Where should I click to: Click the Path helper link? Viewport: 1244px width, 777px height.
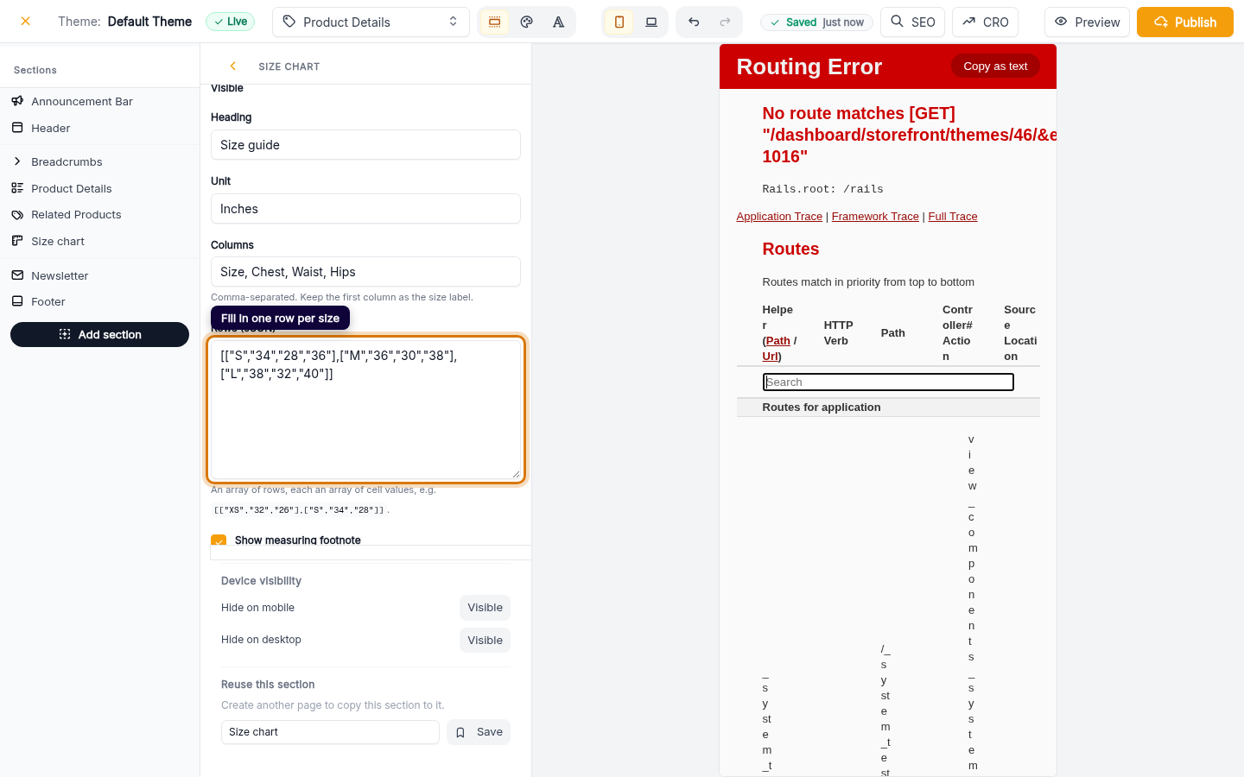click(778, 341)
